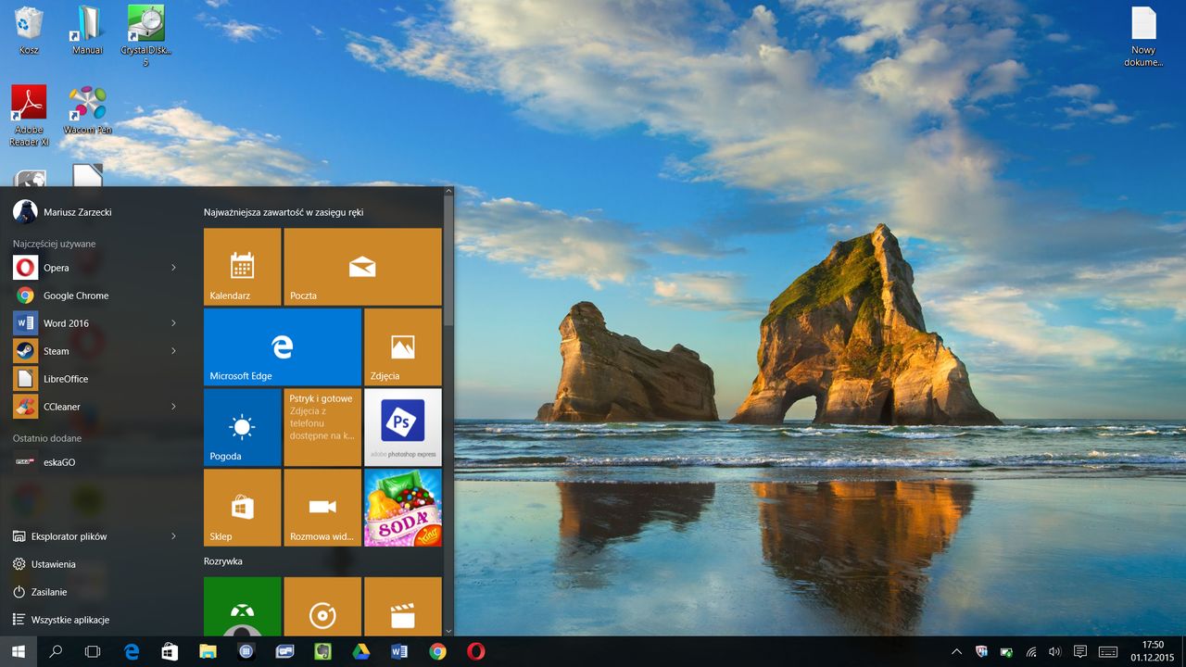
Task: Expand the CCleaner jump list arrow
Action: point(173,407)
